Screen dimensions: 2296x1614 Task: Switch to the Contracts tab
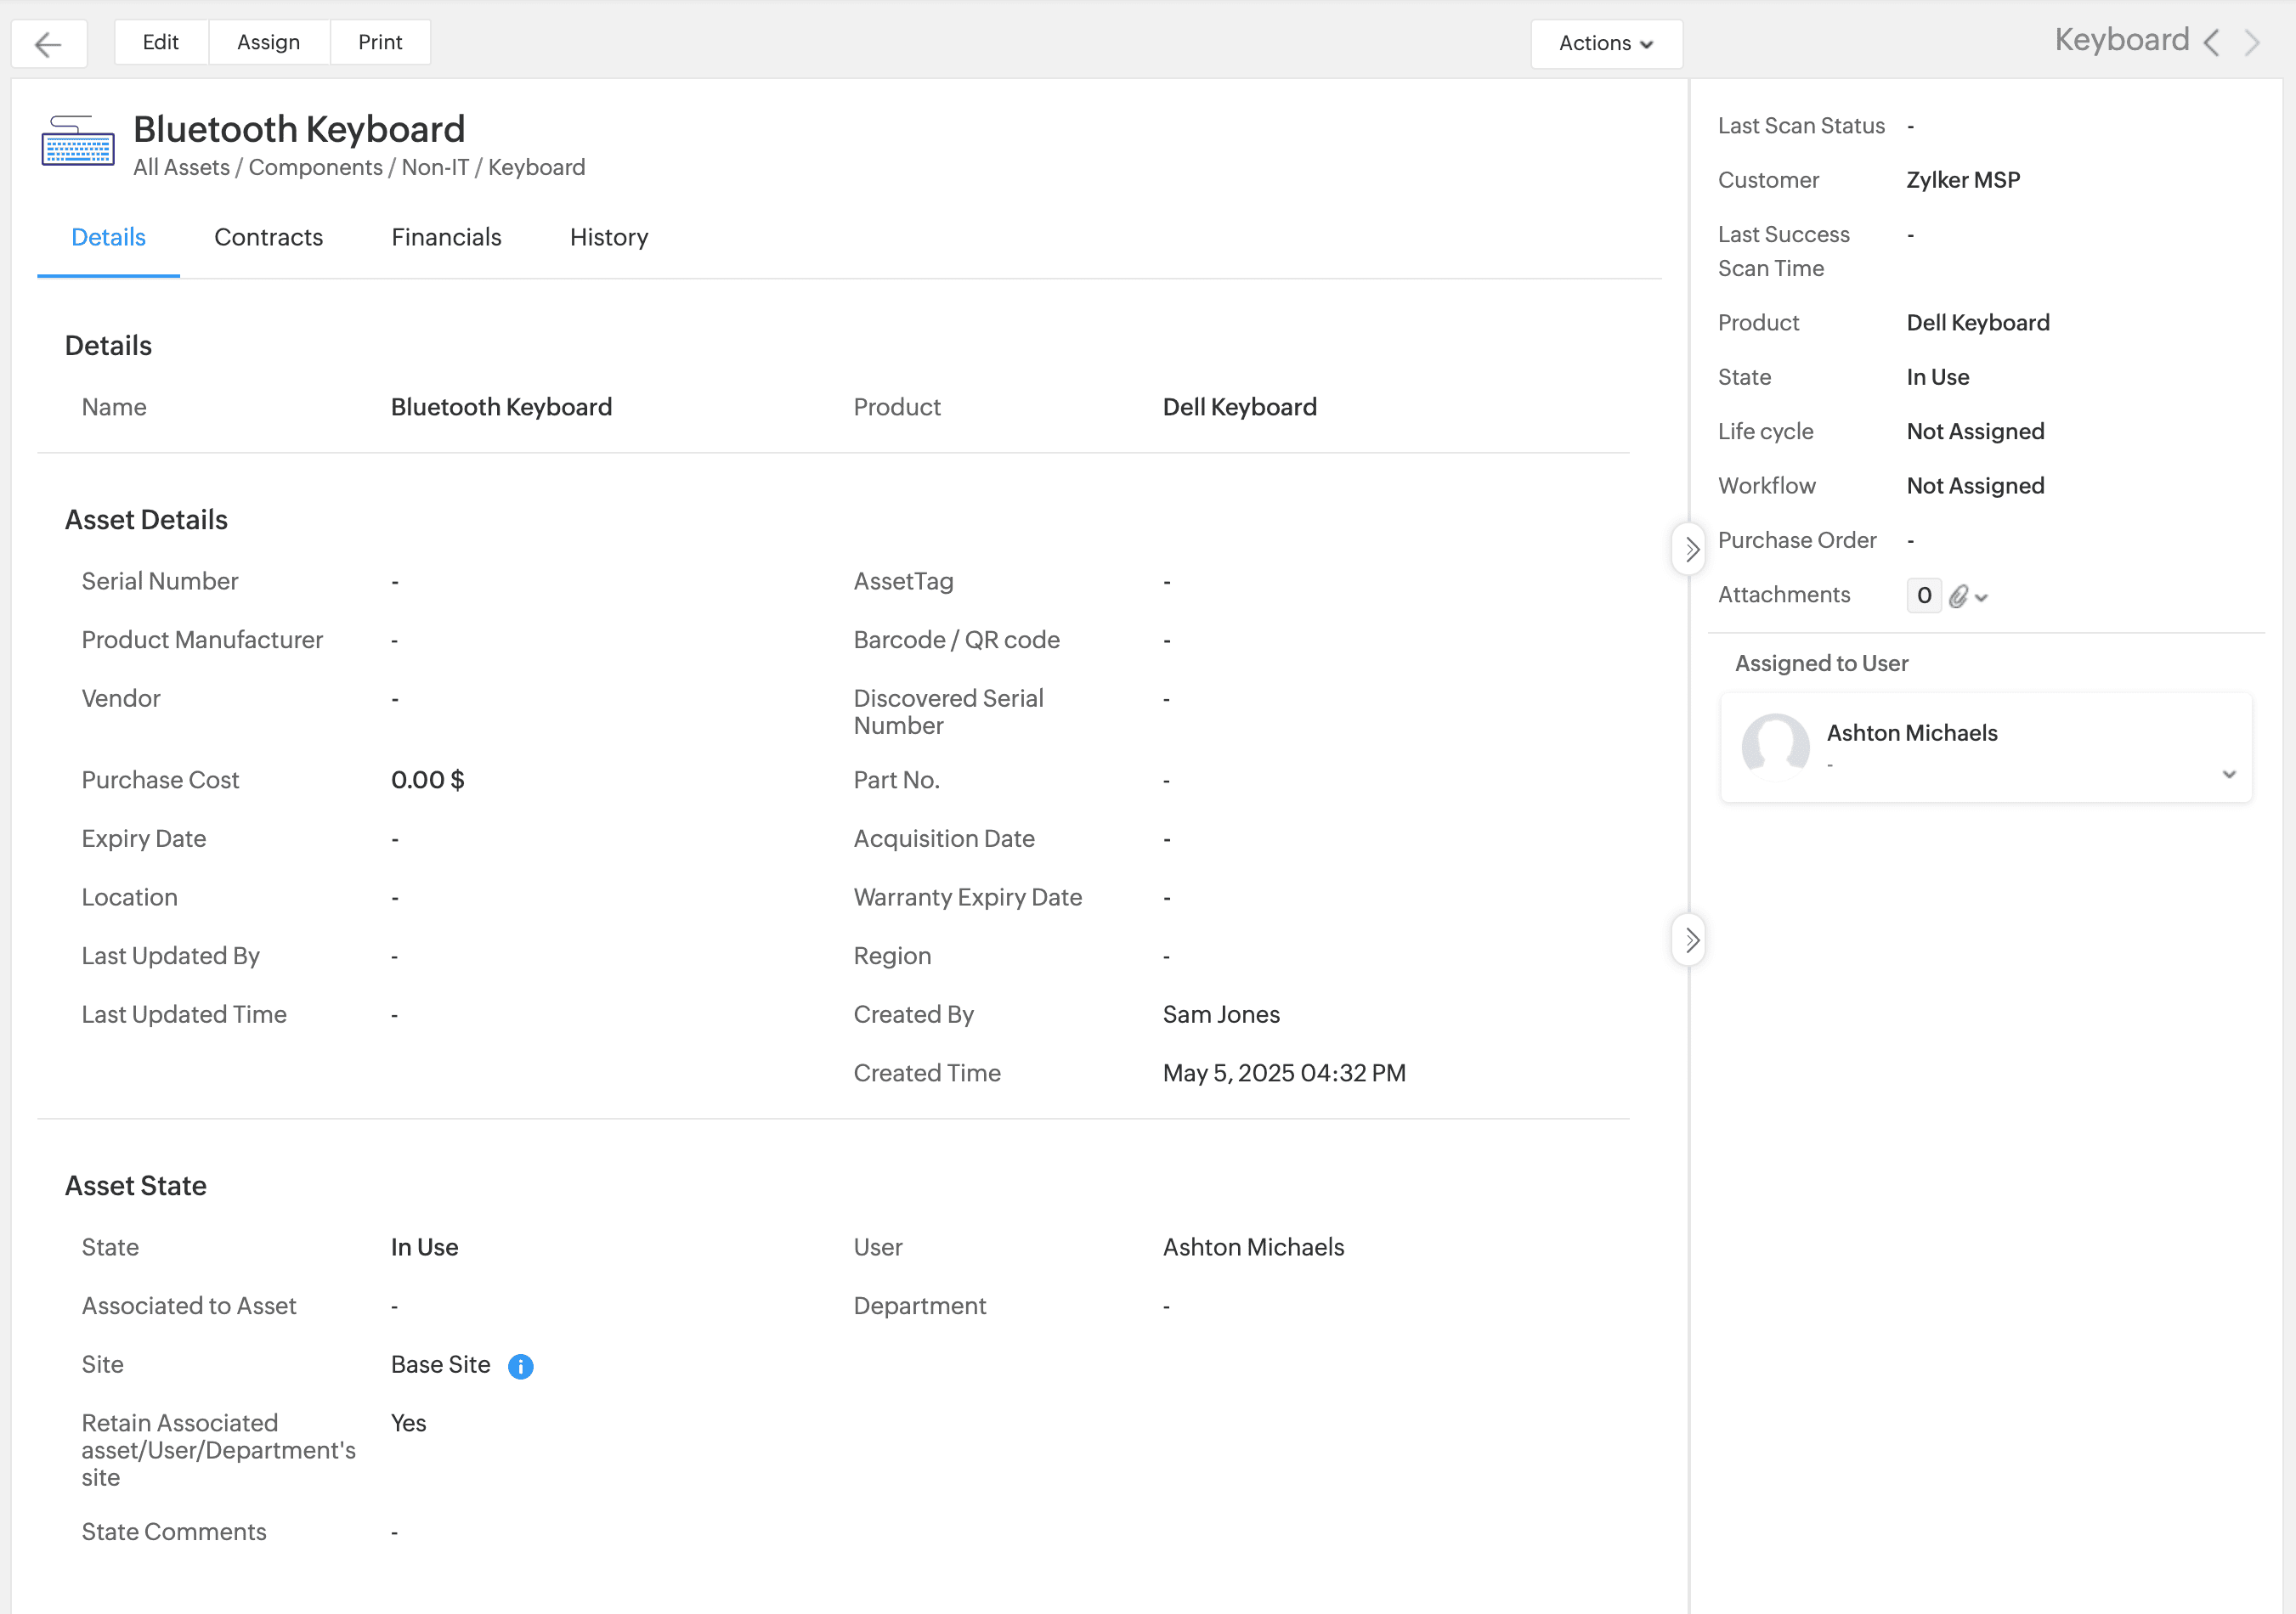tap(268, 237)
